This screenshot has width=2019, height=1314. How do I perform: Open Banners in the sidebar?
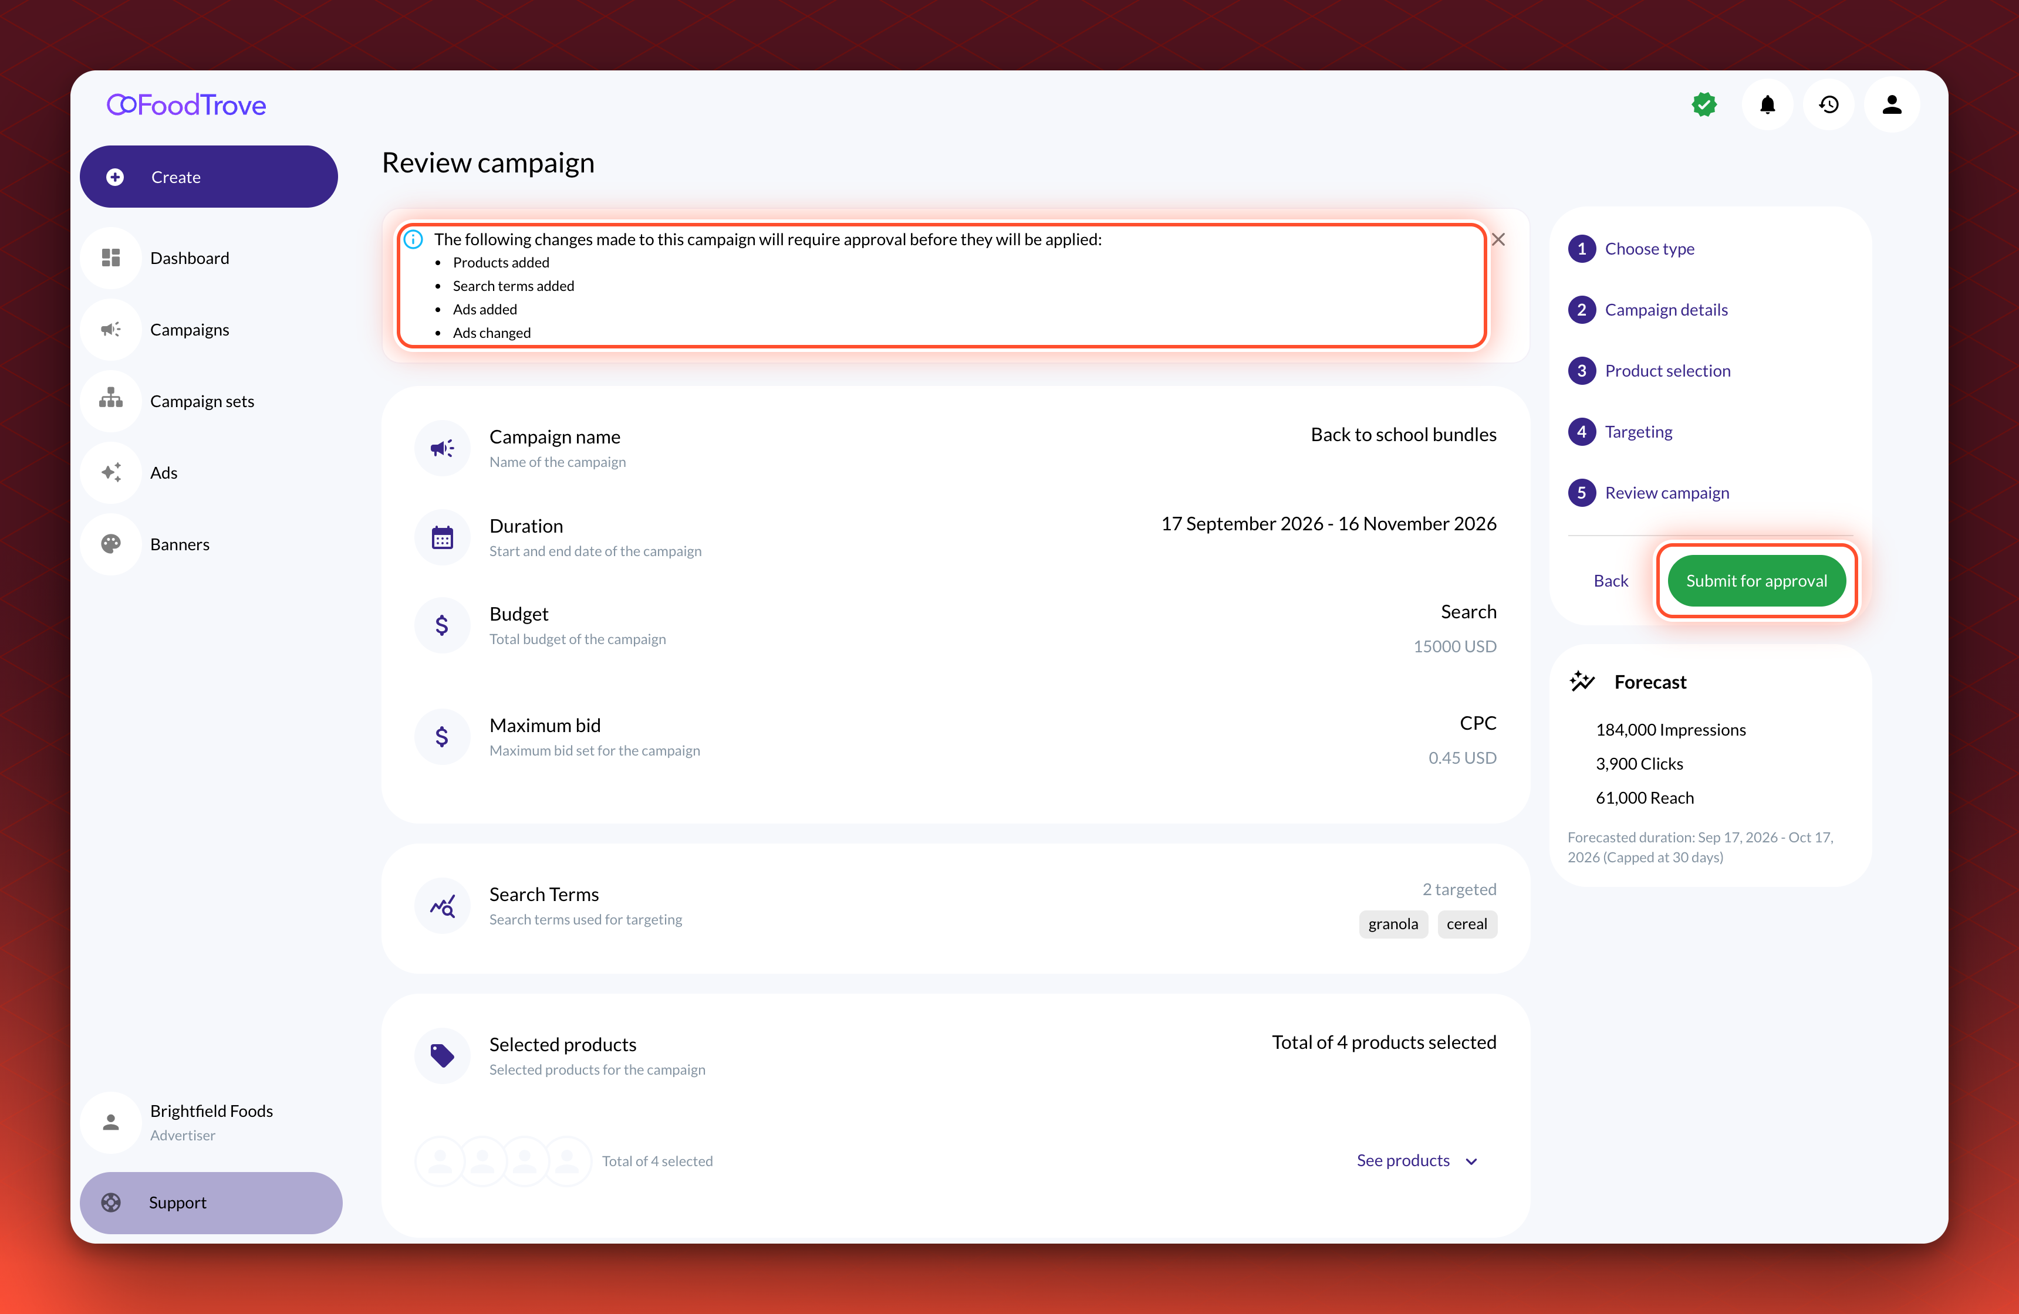(209, 544)
